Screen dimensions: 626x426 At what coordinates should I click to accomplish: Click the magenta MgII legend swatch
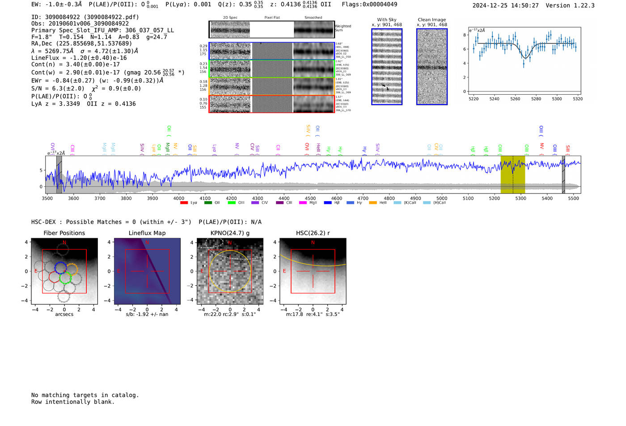[x=303, y=203]
